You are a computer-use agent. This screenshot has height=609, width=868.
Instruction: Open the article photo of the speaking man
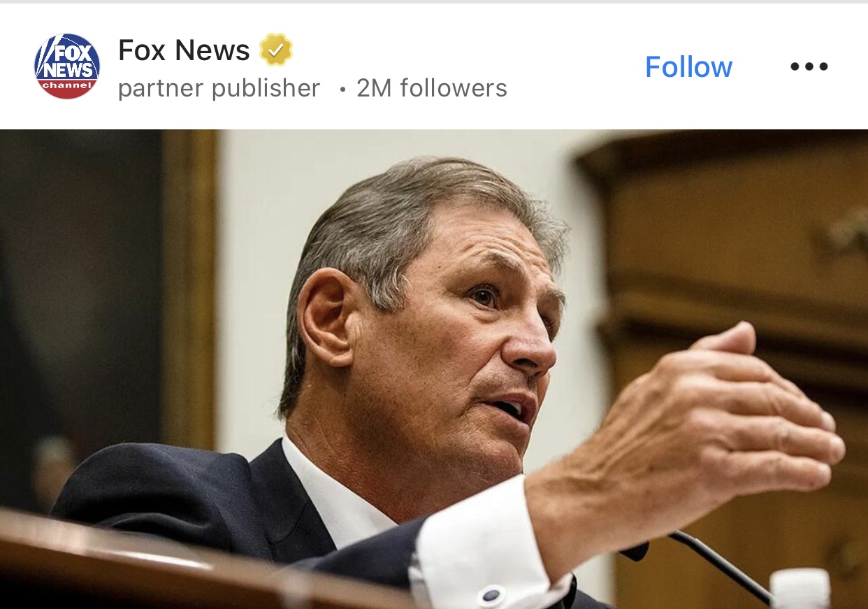434,369
